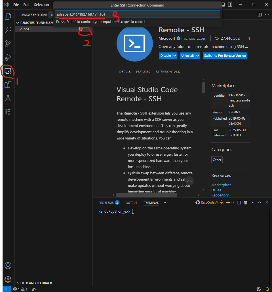Viewport: 272px width, 292px height.
Task: Open Issues resource link
Action: (216, 190)
